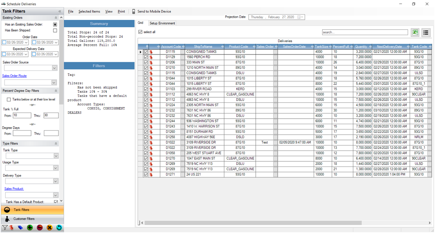Check the Has Been Shipped checkbox
This screenshot has width=435, height=233.
pos(55,30)
